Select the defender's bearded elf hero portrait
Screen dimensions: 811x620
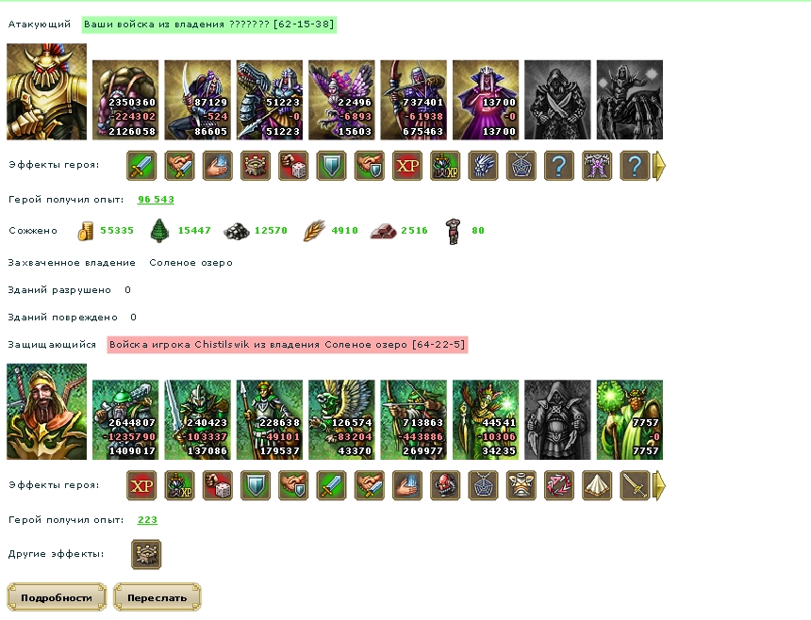(46, 412)
